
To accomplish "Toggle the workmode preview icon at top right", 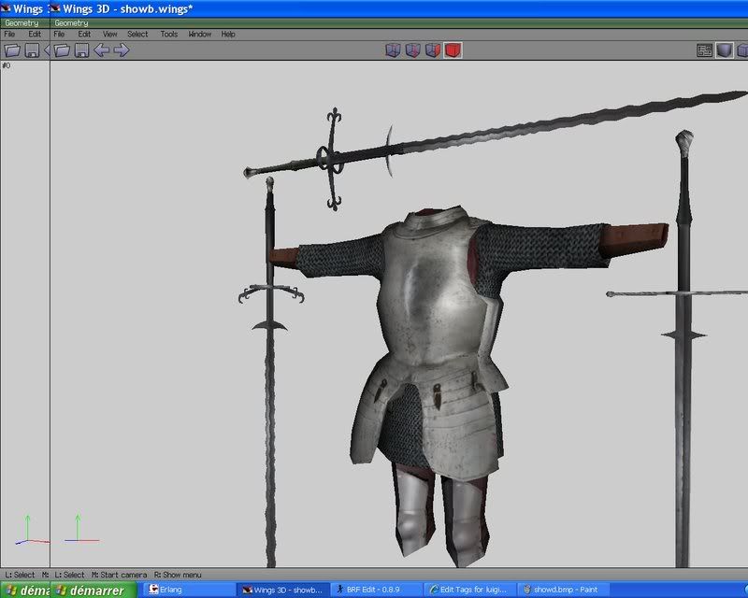I will coord(705,50).
